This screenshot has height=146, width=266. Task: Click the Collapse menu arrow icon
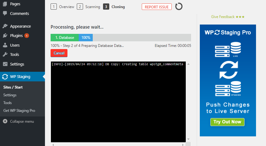(x=5, y=121)
